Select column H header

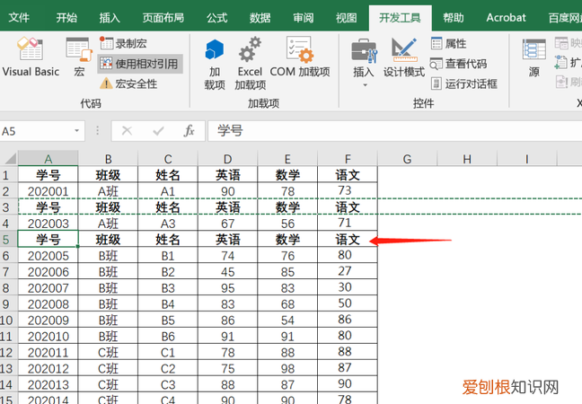pyautogui.click(x=467, y=159)
